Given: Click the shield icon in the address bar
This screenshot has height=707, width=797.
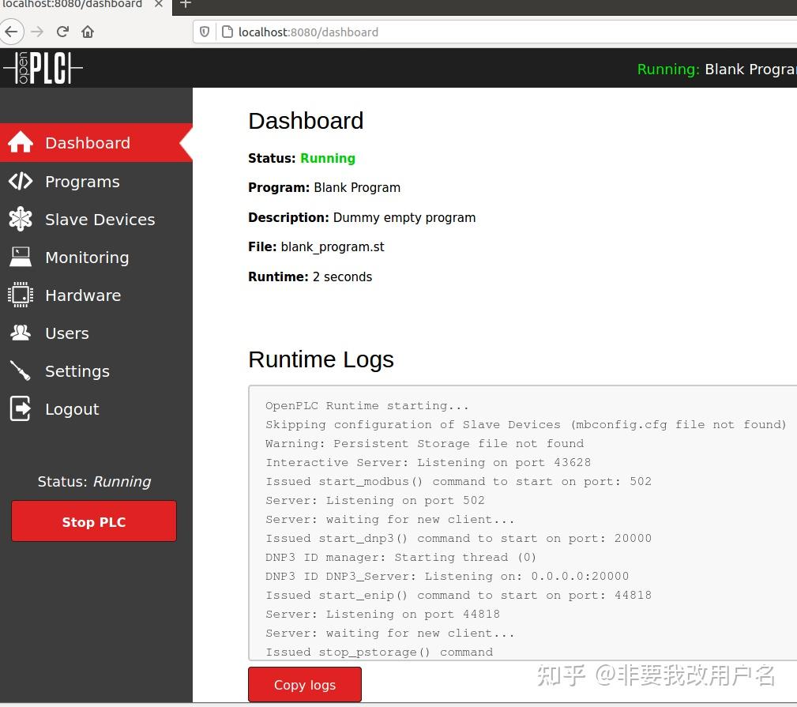Looking at the screenshot, I should click(205, 32).
